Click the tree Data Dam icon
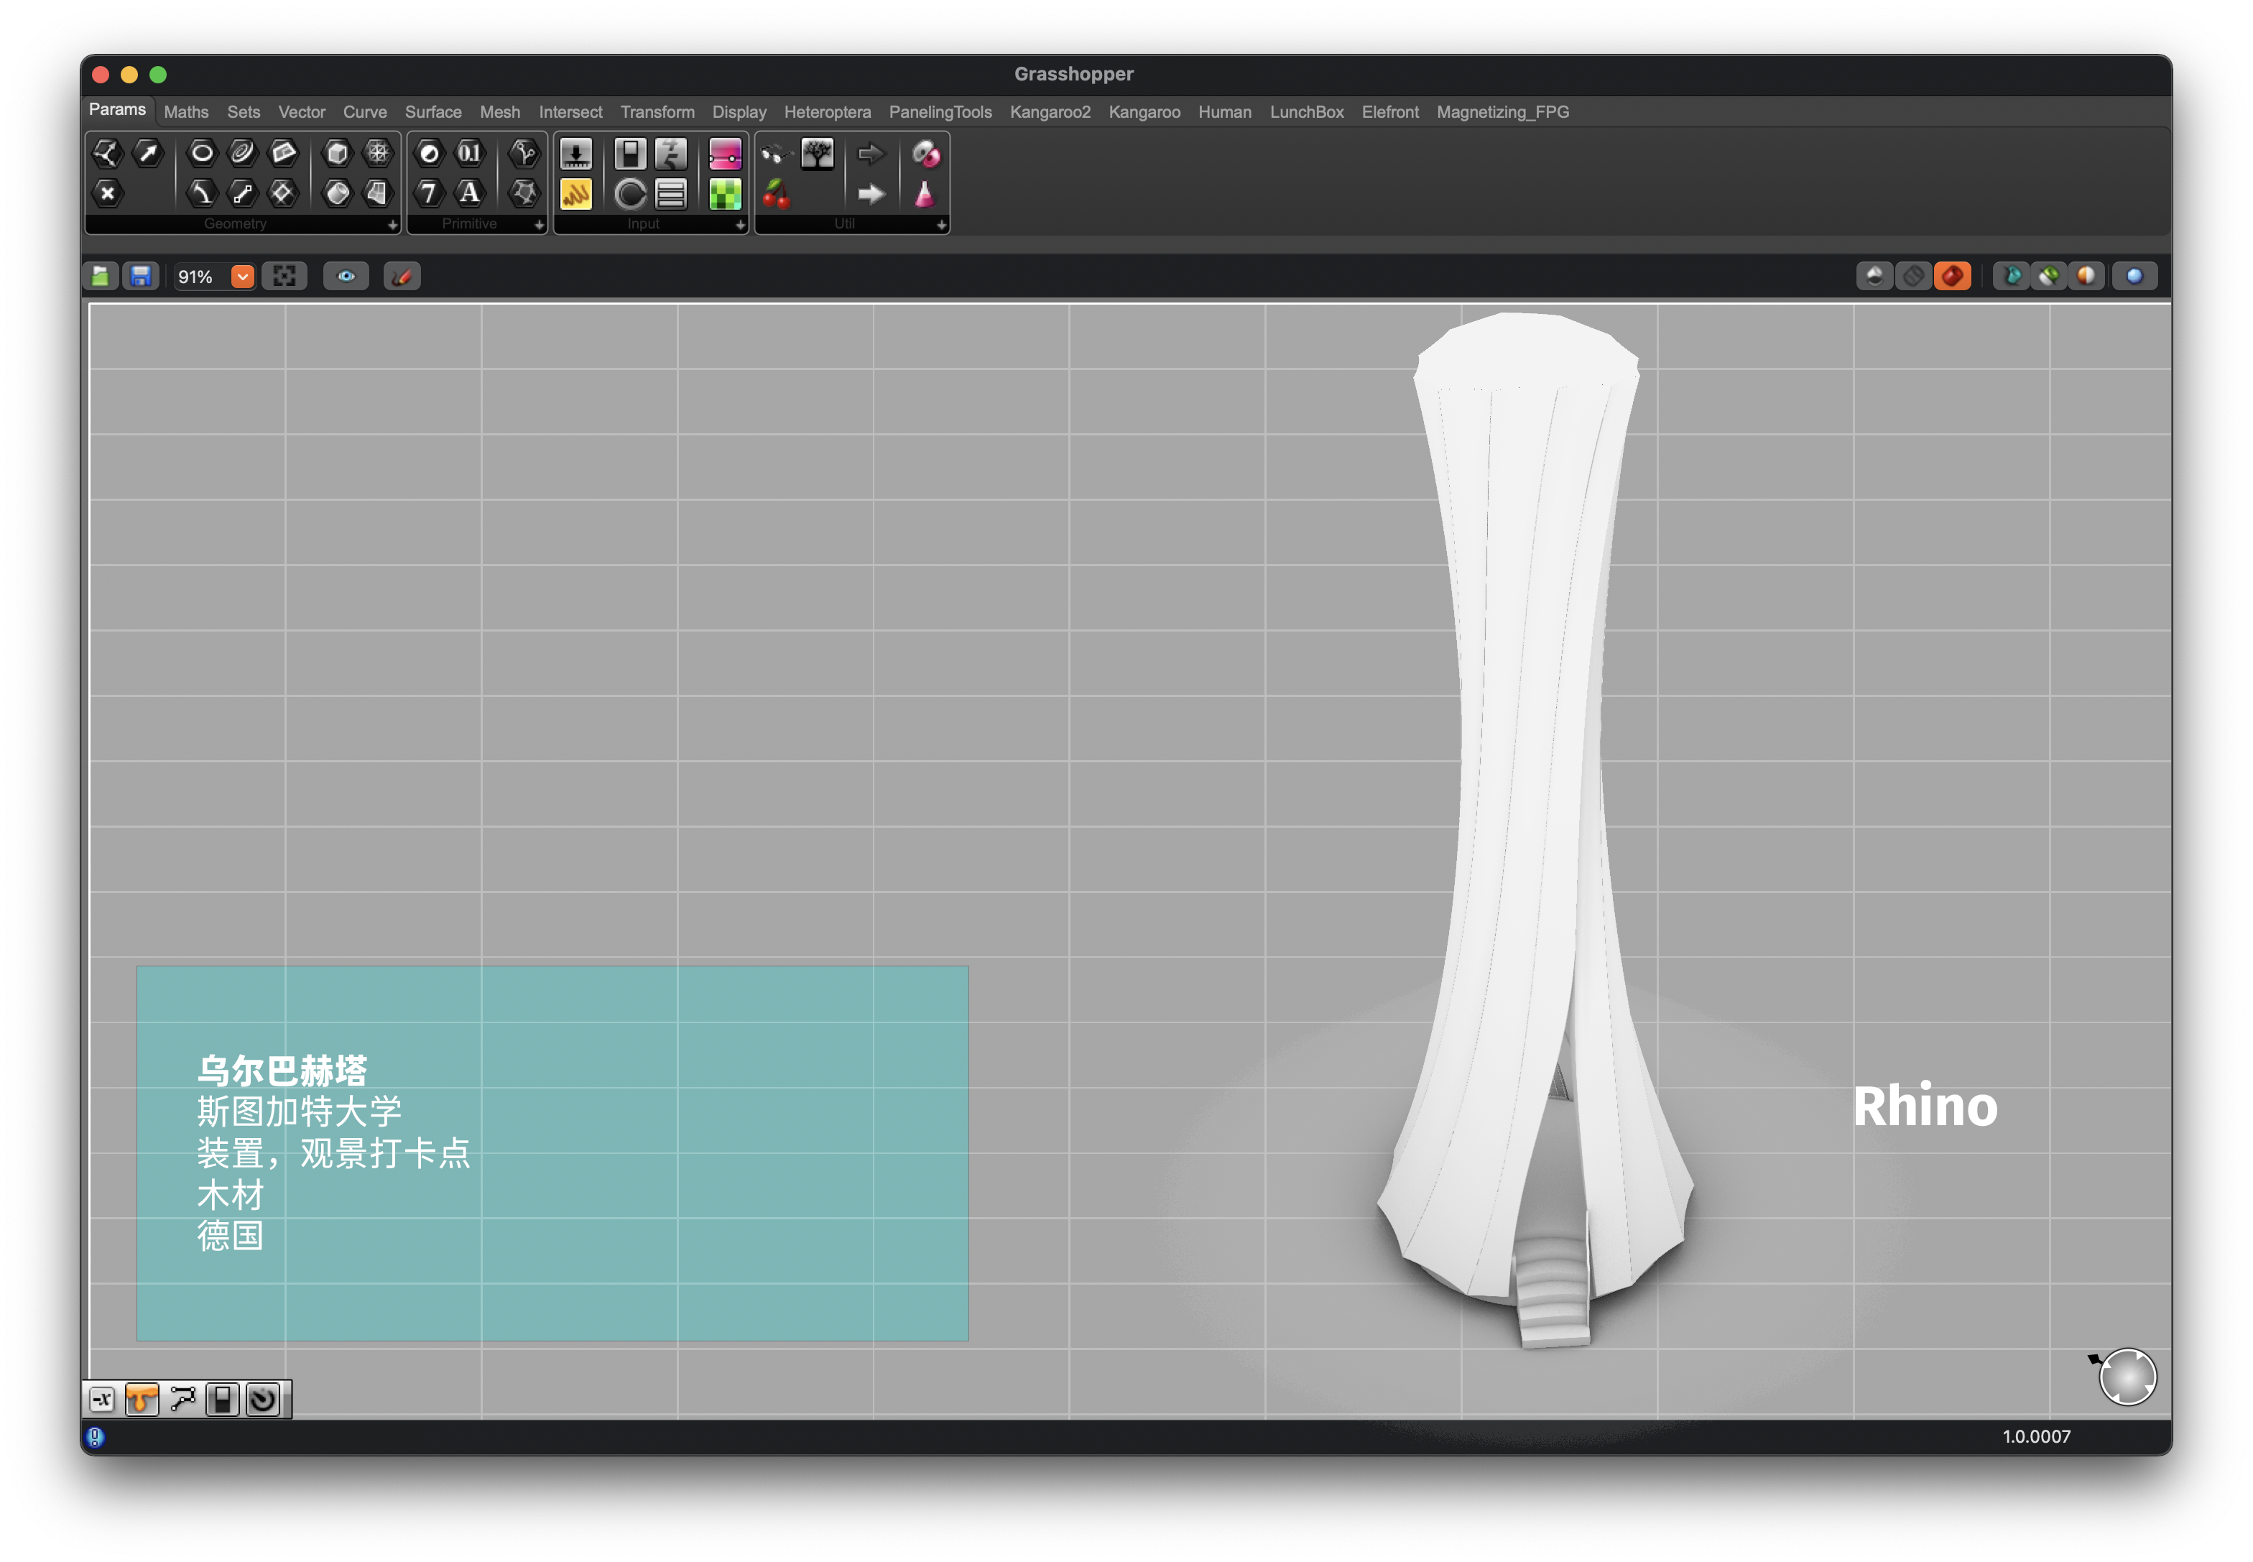This screenshot has width=2253, height=1562. pyautogui.click(x=818, y=154)
